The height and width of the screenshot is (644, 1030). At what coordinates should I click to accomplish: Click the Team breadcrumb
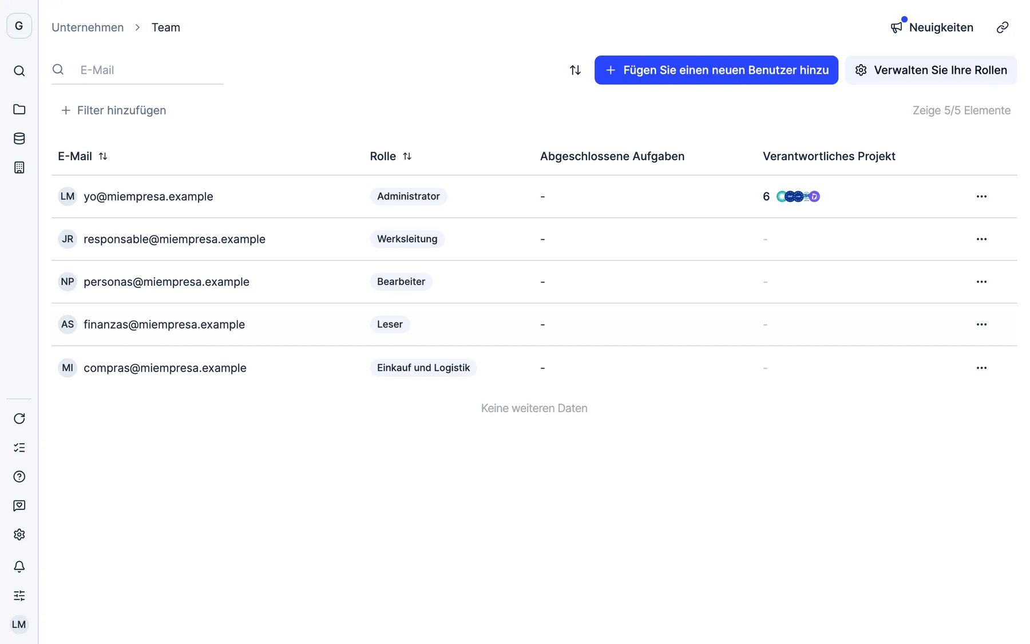(165, 27)
